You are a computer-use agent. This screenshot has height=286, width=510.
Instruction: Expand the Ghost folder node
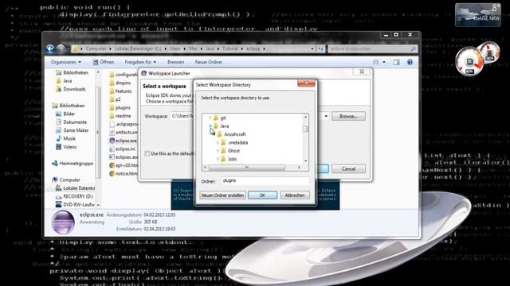click(x=218, y=151)
